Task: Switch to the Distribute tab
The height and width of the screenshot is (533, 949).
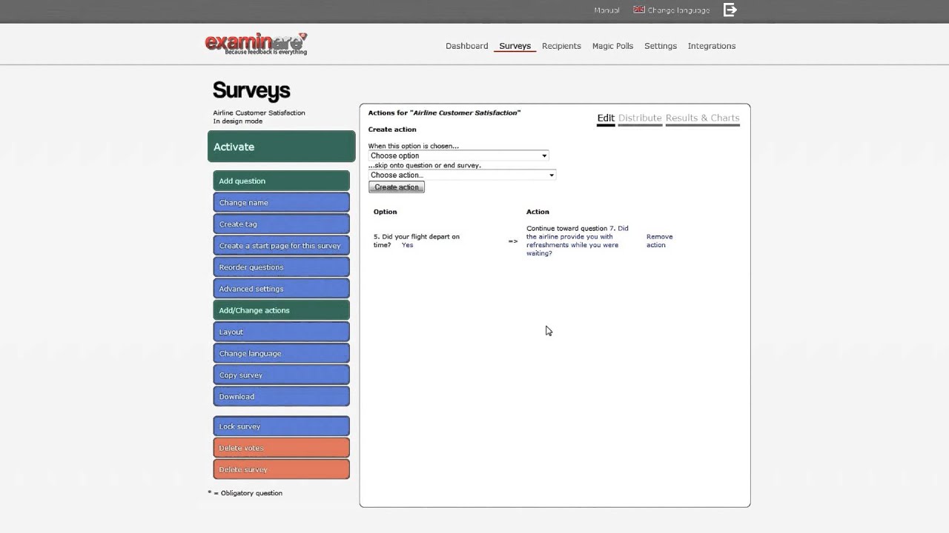Action: (640, 118)
